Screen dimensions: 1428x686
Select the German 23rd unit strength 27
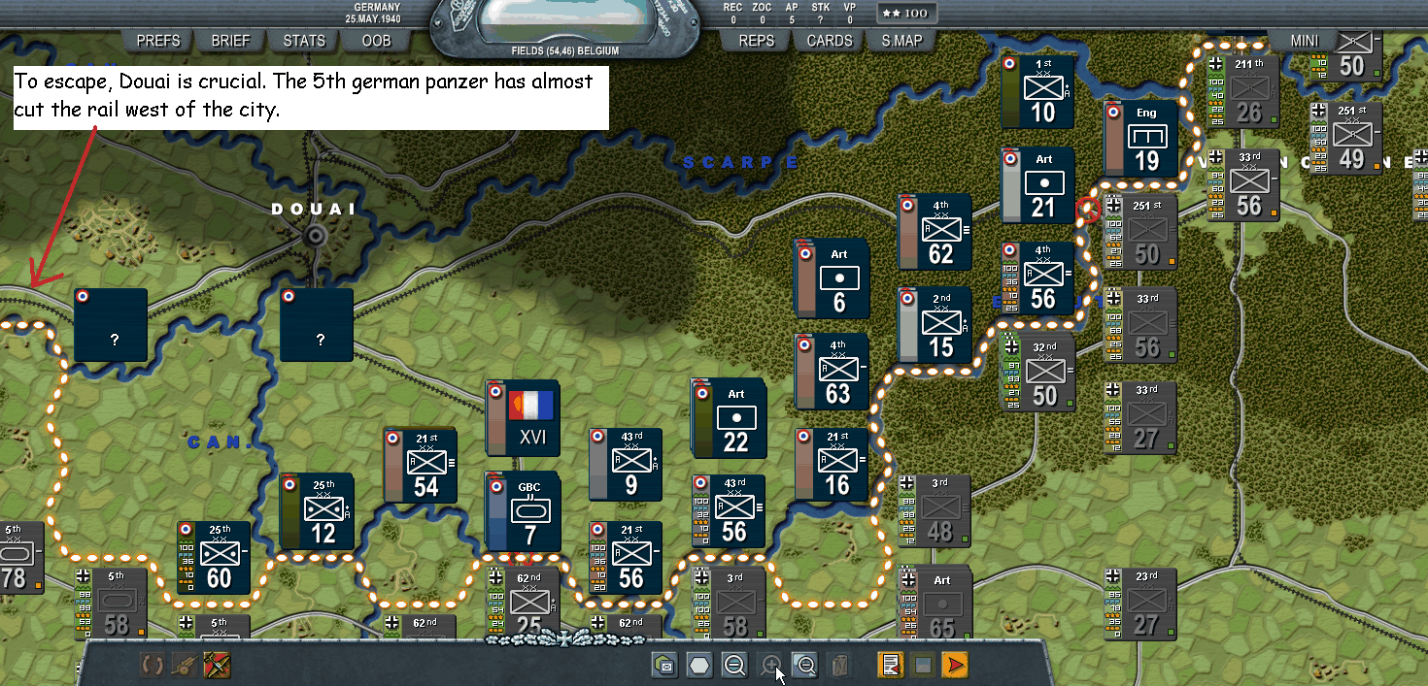[x=1141, y=604]
